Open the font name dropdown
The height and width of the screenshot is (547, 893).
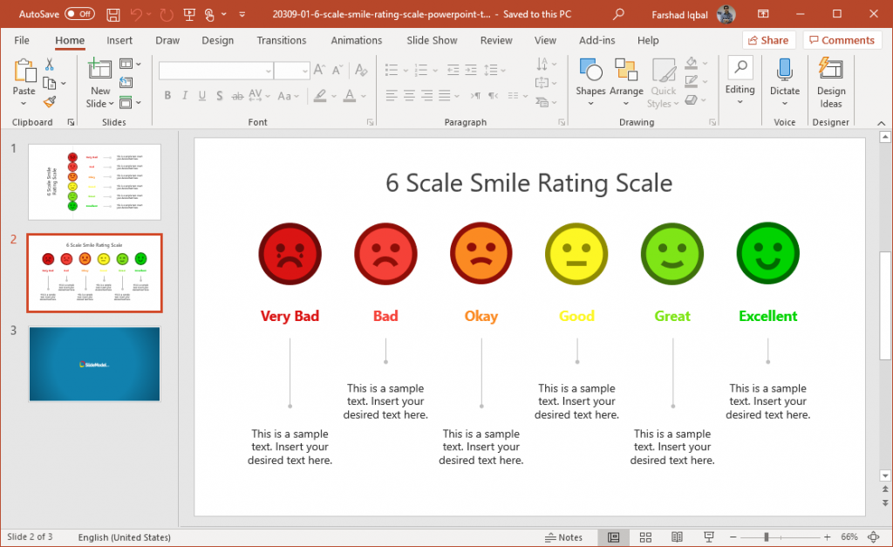269,70
